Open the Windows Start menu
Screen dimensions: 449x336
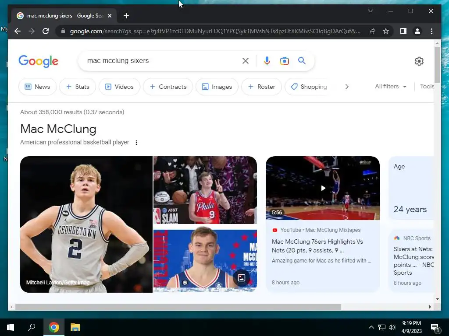11,327
